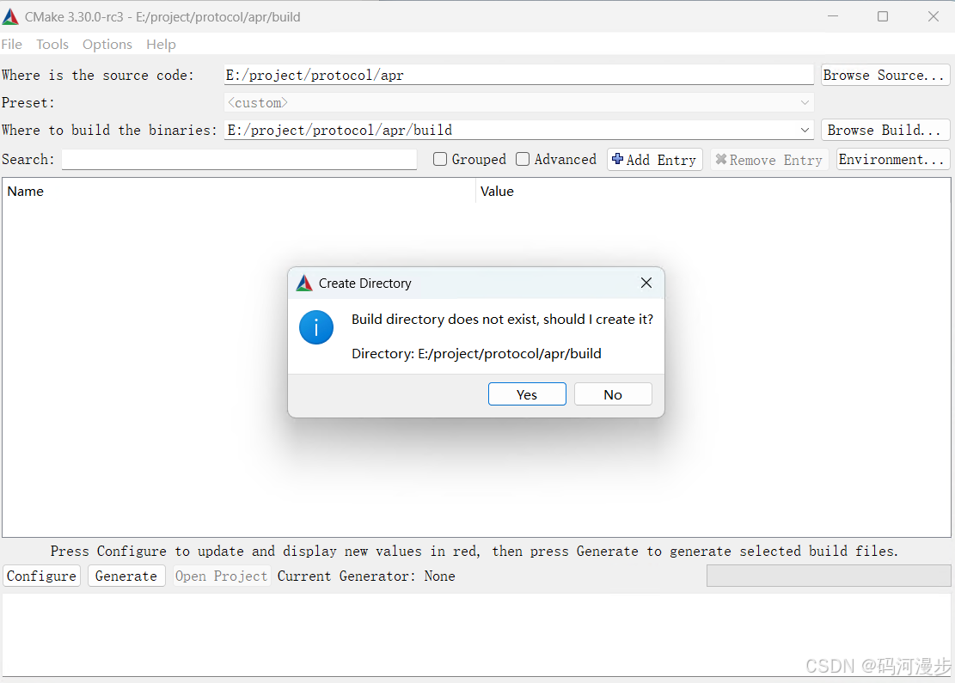
Task: Click the Value column header
Action: coord(713,191)
